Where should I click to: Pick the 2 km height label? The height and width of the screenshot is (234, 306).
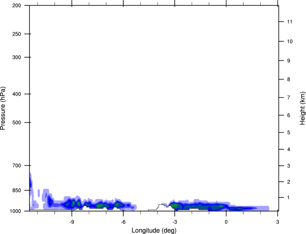coord(289,182)
